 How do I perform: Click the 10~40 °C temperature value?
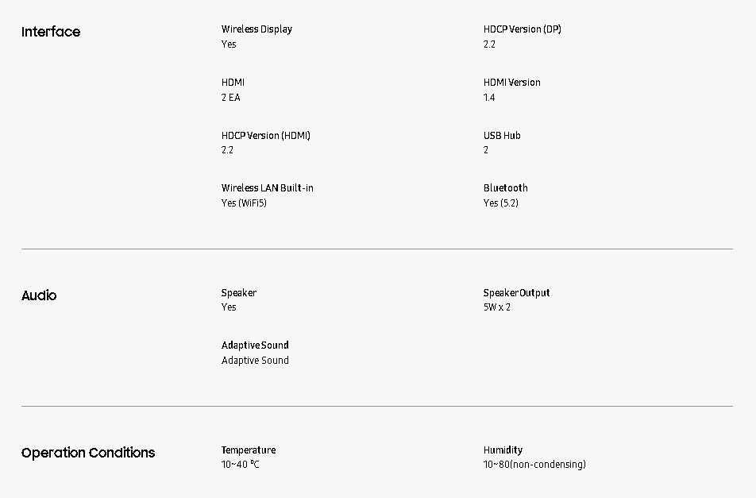click(x=240, y=465)
